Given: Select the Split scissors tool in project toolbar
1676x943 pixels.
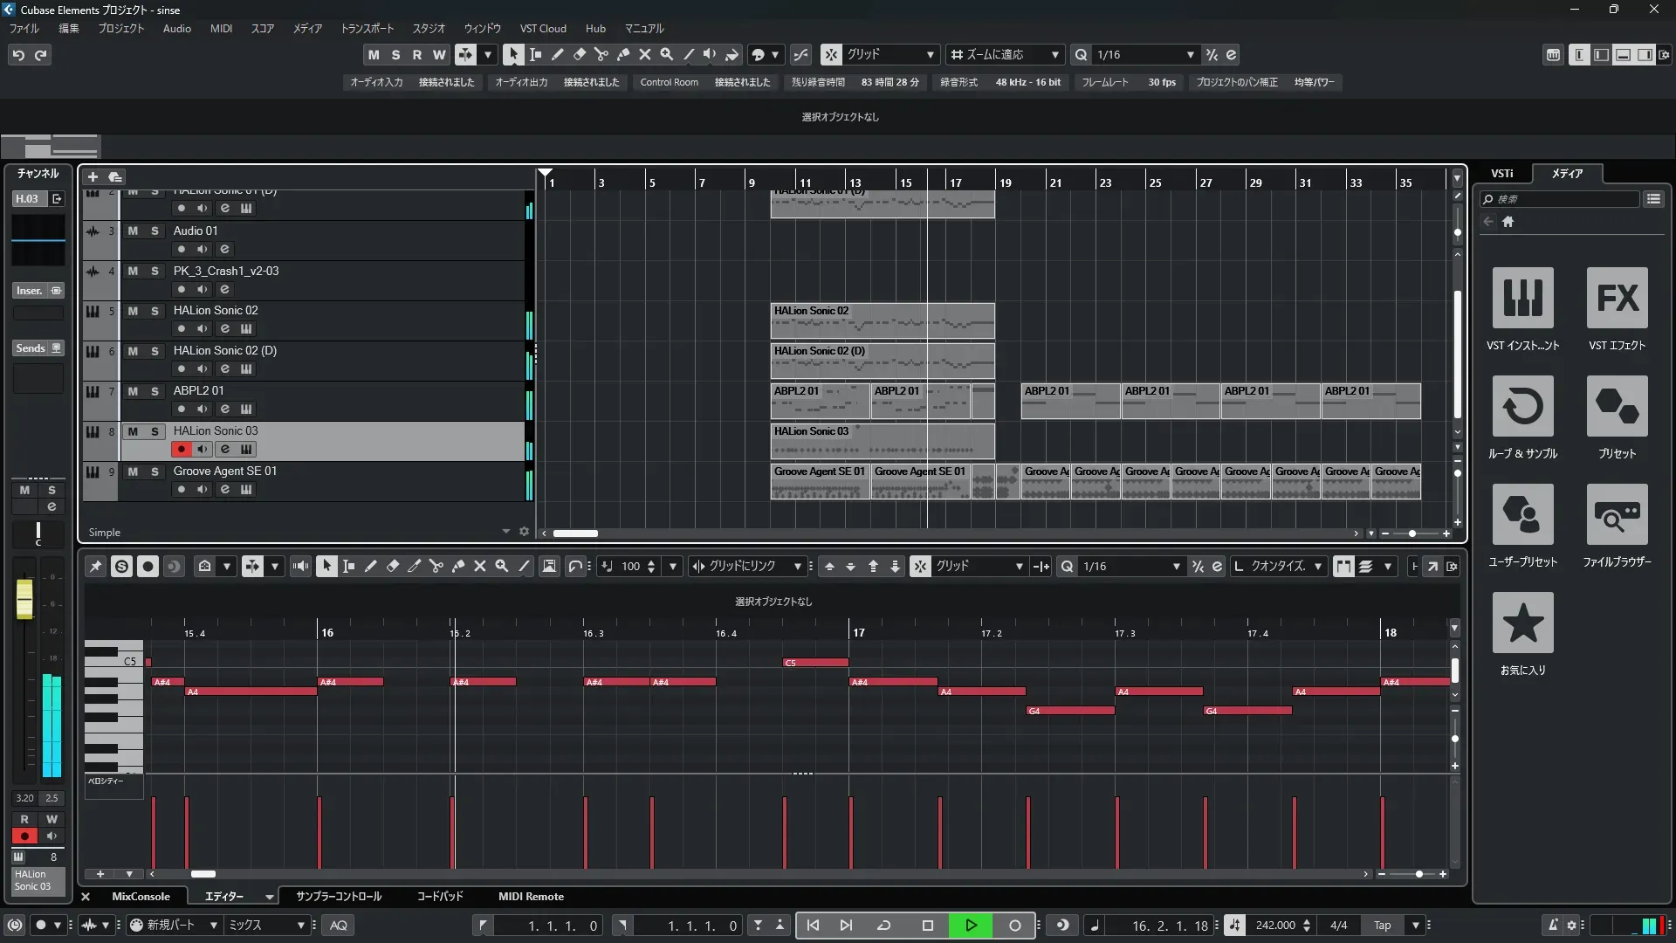Looking at the screenshot, I should (x=601, y=54).
